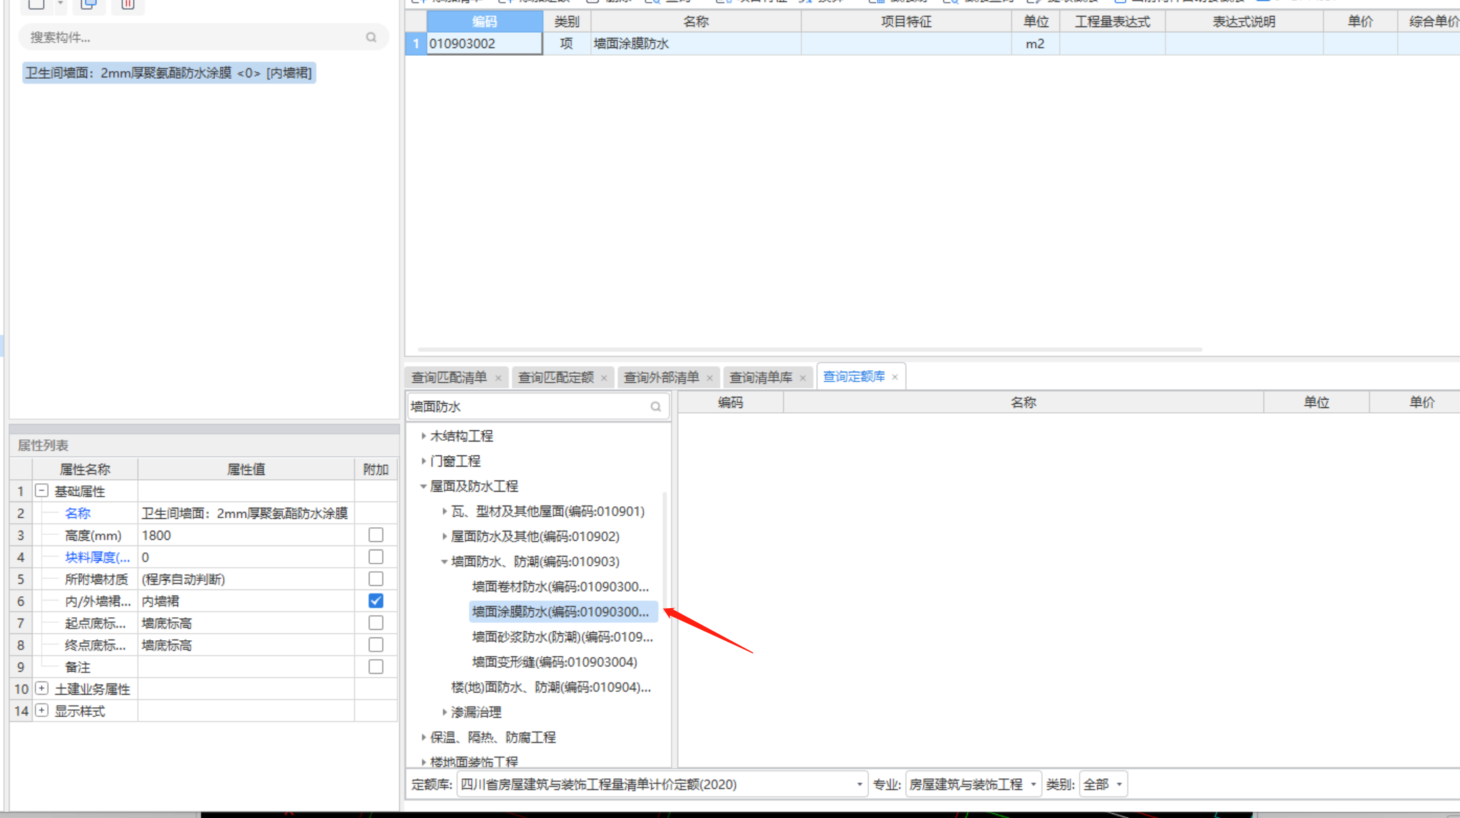The height and width of the screenshot is (818, 1460).
Task: Close the 查询匹配定额 tab
Action: tap(604, 378)
